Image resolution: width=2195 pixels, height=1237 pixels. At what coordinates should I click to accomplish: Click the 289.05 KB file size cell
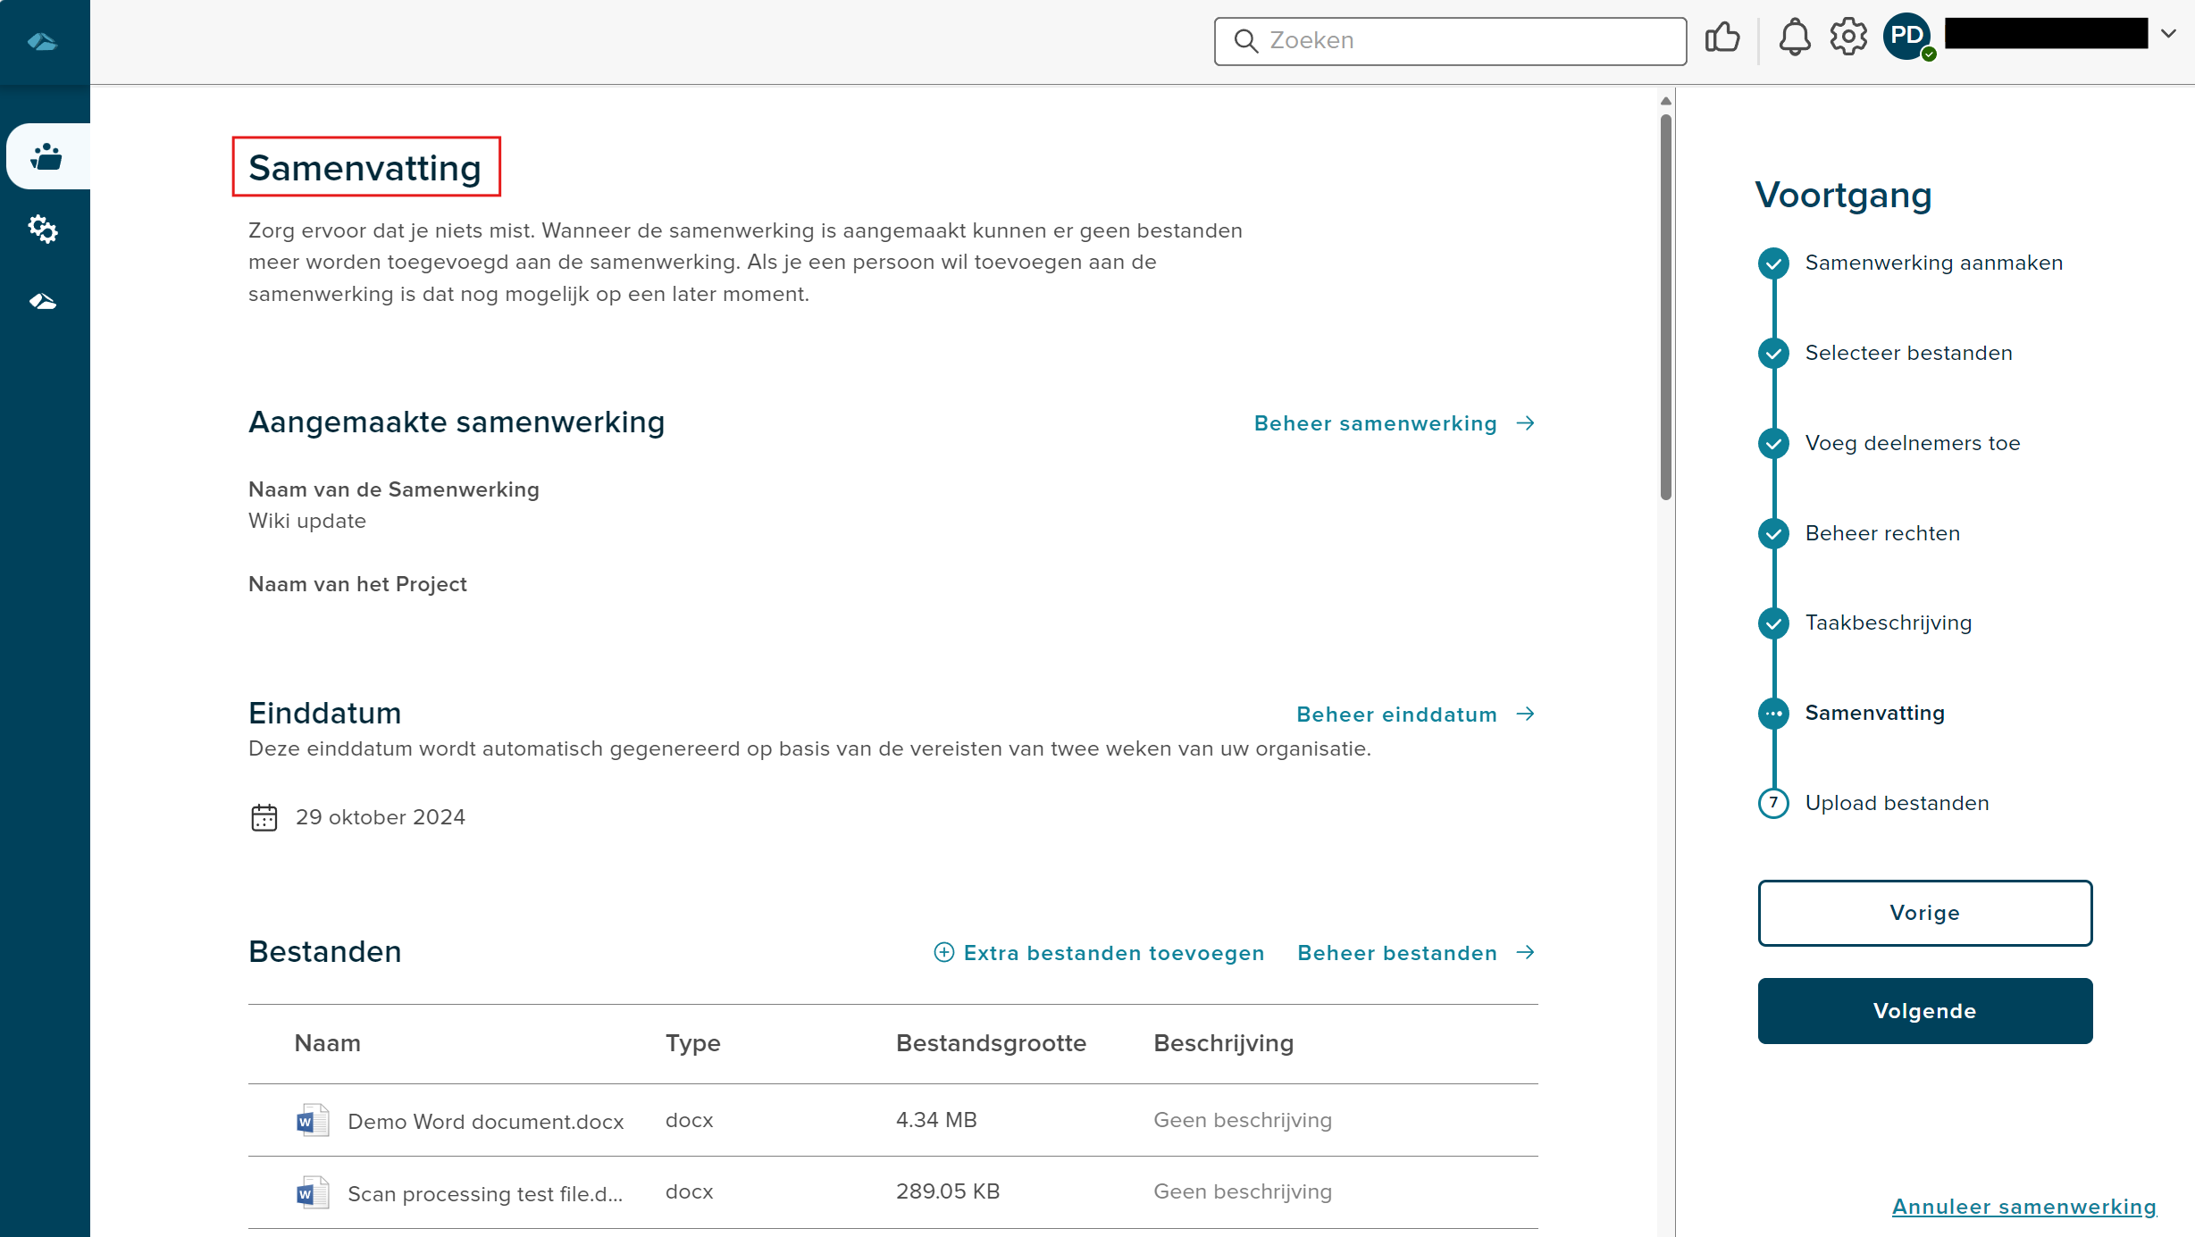coord(948,1191)
